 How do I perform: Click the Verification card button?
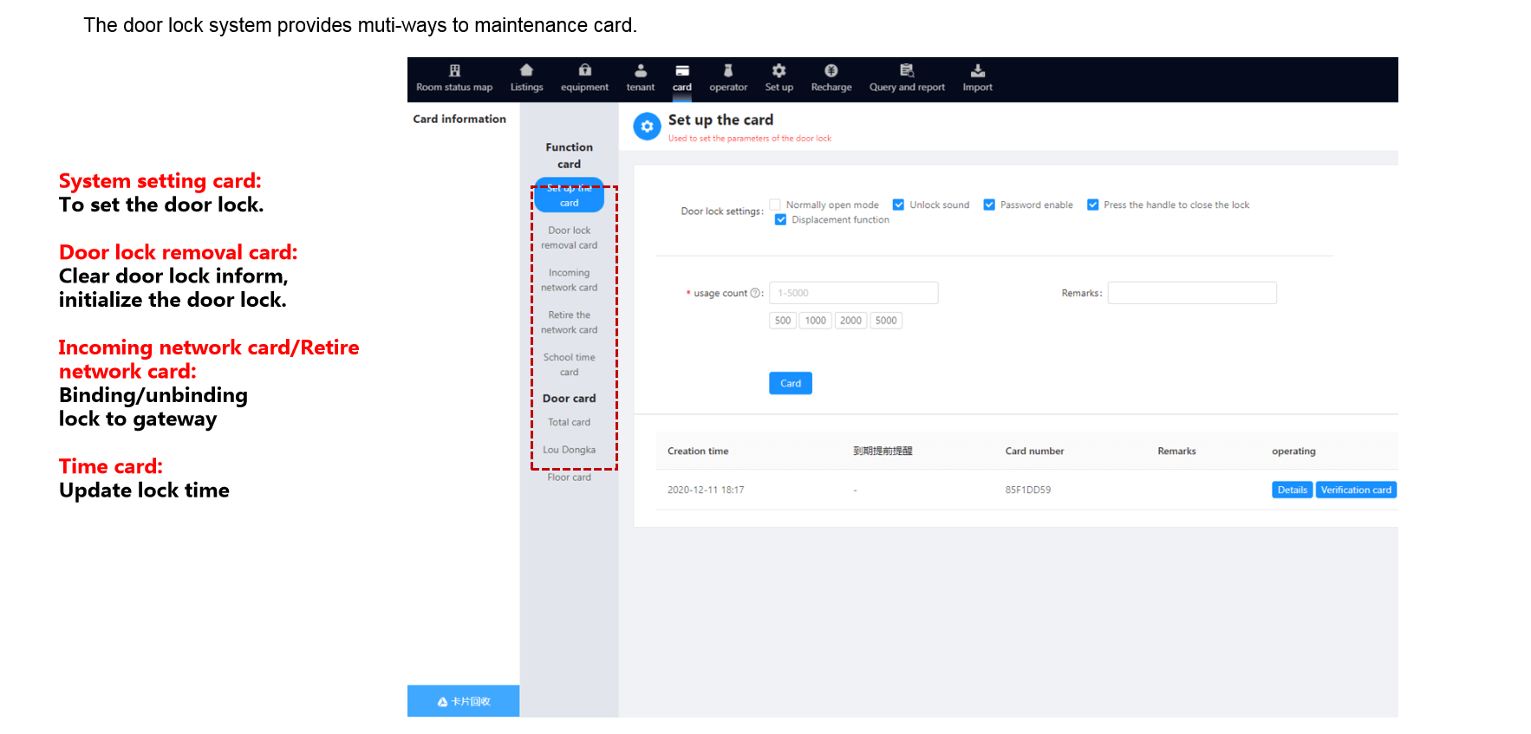coord(1355,490)
